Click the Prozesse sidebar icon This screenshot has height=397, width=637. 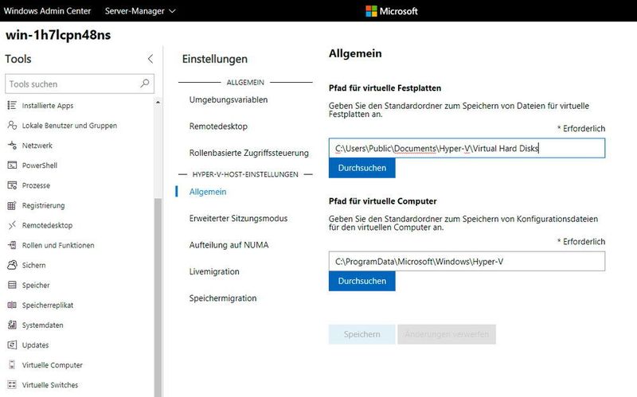[x=12, y=185]
